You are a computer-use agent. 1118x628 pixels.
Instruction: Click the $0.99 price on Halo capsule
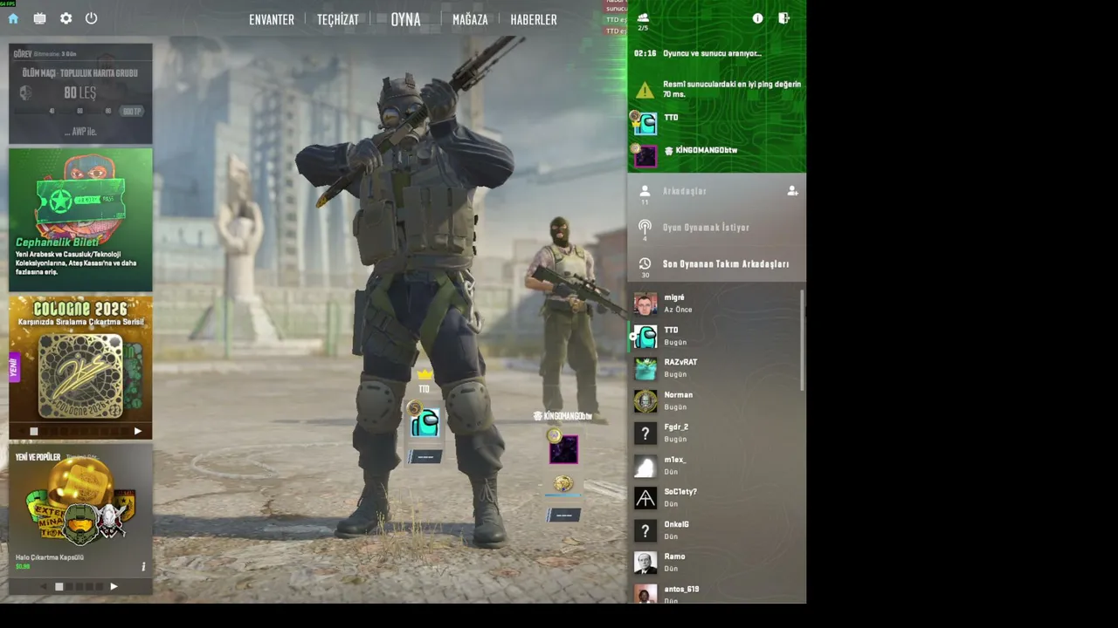pos(23,567)
